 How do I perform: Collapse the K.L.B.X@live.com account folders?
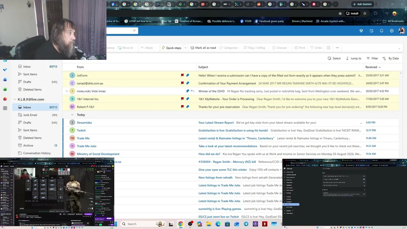(x=15, y=99)
